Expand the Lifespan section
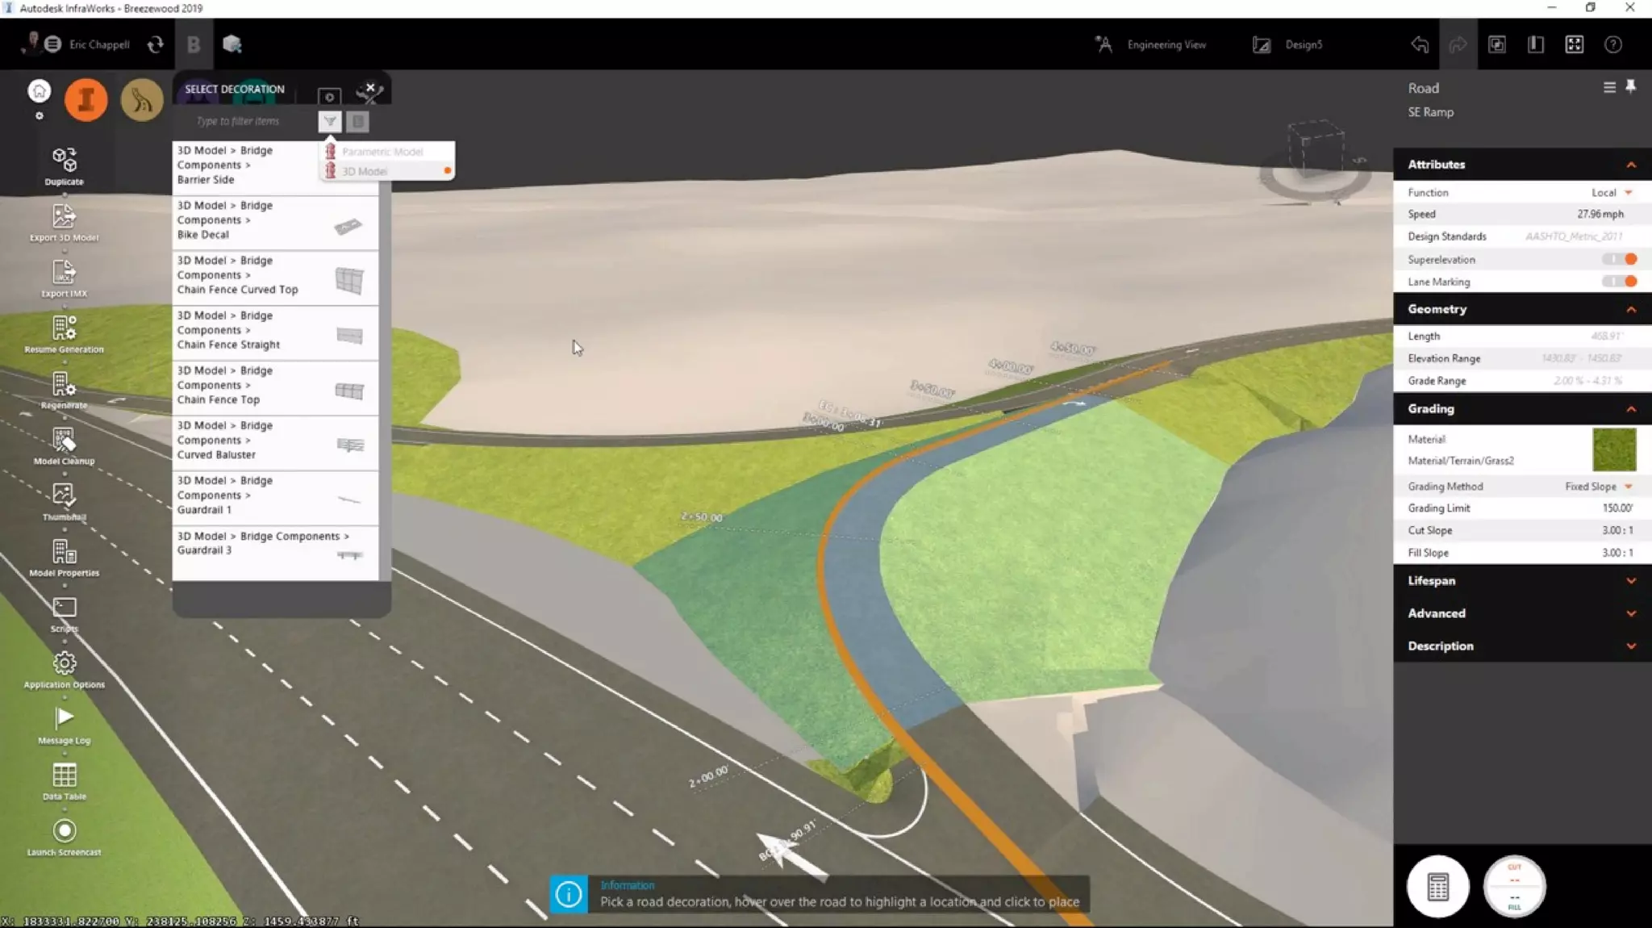 point(1521,580)
